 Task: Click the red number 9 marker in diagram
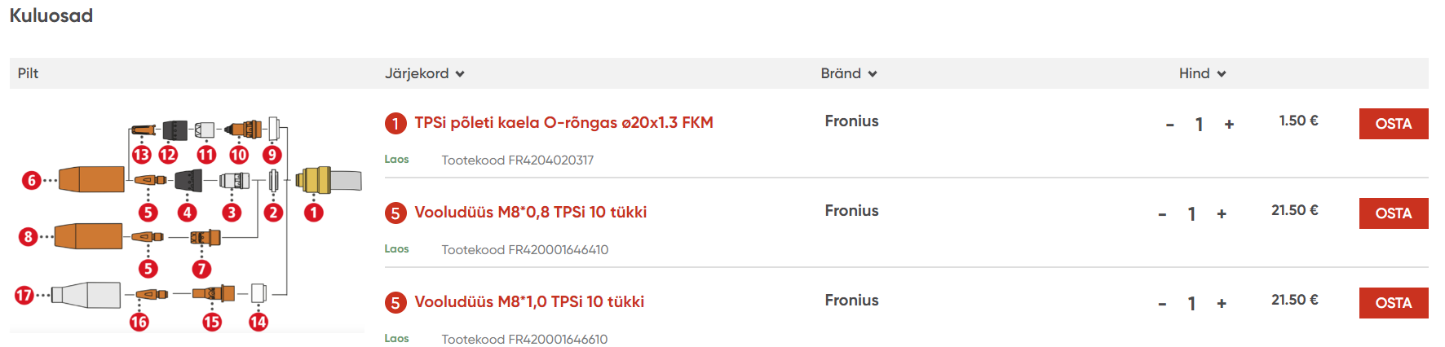point(272,154)
